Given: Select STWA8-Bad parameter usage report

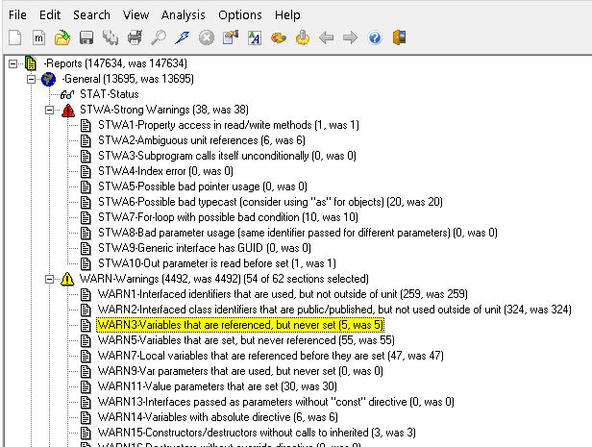Looking at the screenshot, I should coord(298,233).
